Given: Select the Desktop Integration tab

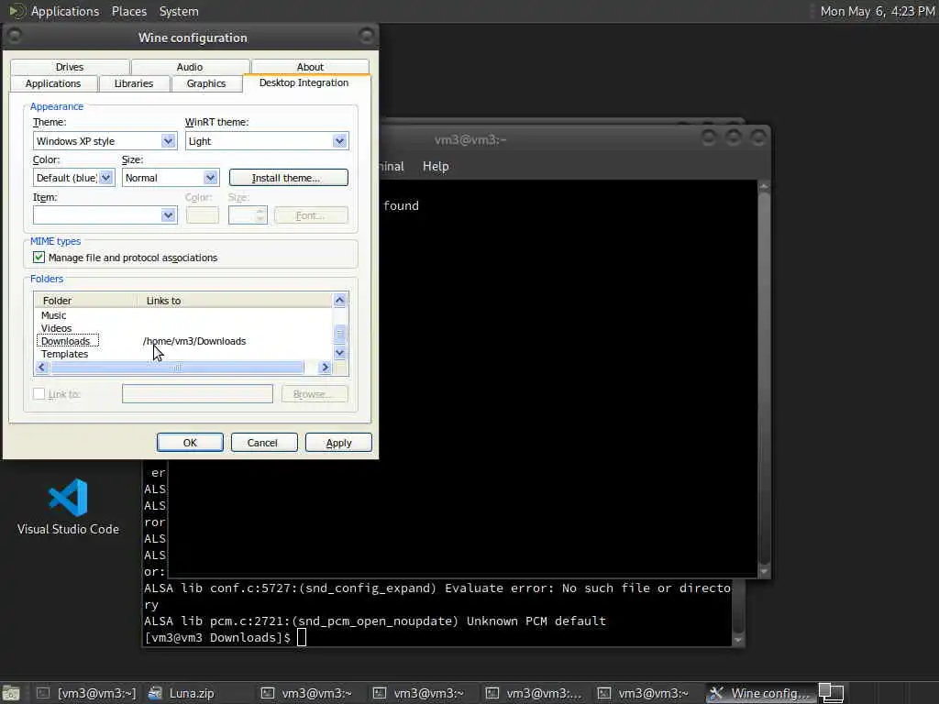Looking at the screenshot, I should coord(304,82).
